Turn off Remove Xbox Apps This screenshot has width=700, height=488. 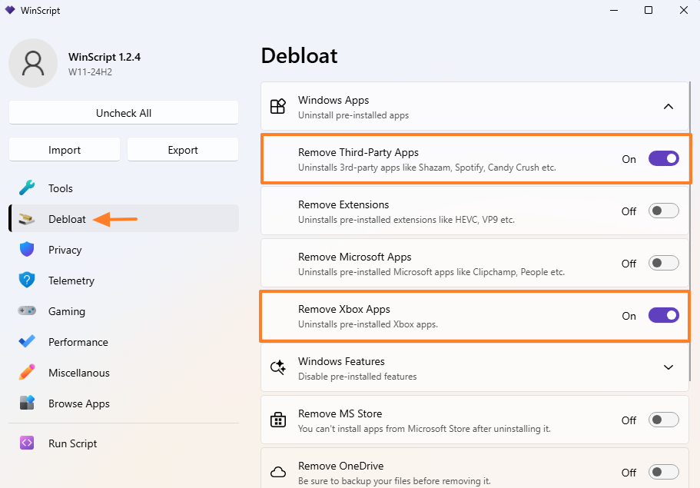tap(663, 315)
